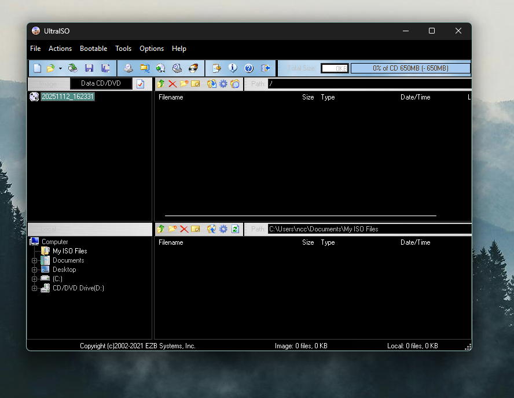Open the File menu
The width and height of the screenshot is (514, 398).
pyautogui.click(x=35, y=49)
